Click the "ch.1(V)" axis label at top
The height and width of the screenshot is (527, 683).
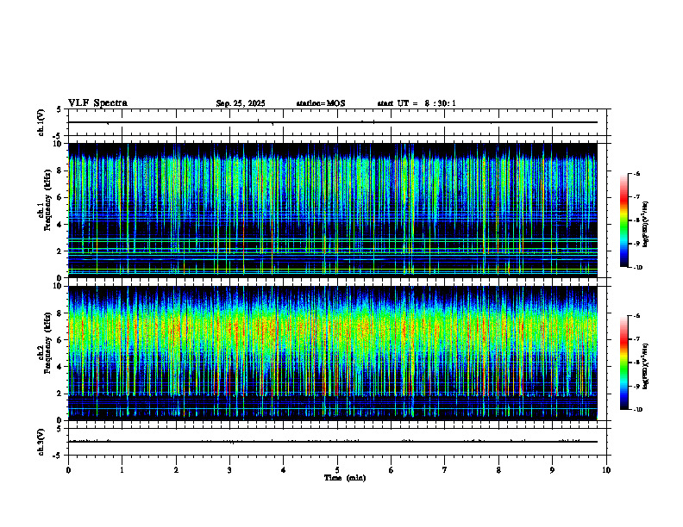coord(41,122)
